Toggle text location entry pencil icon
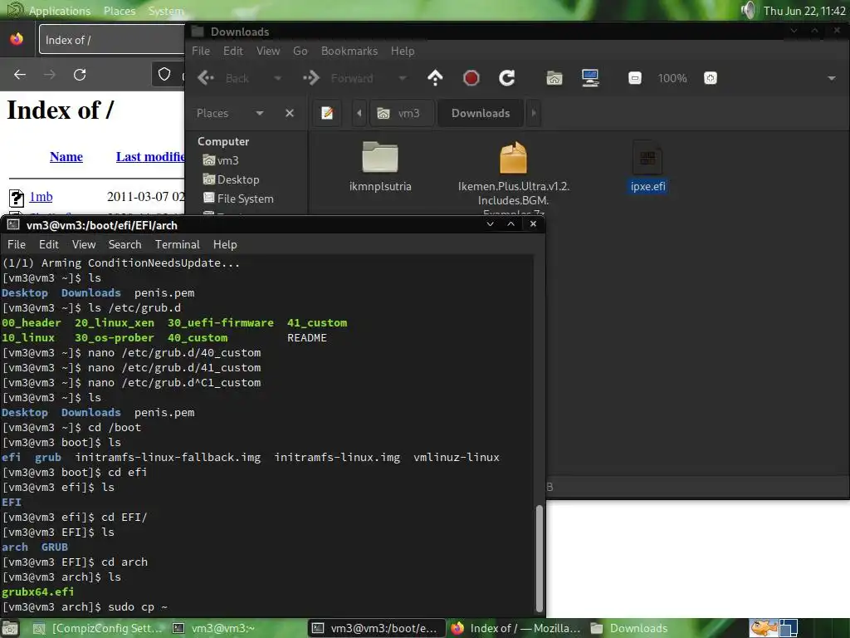 (x=327, y=113)
